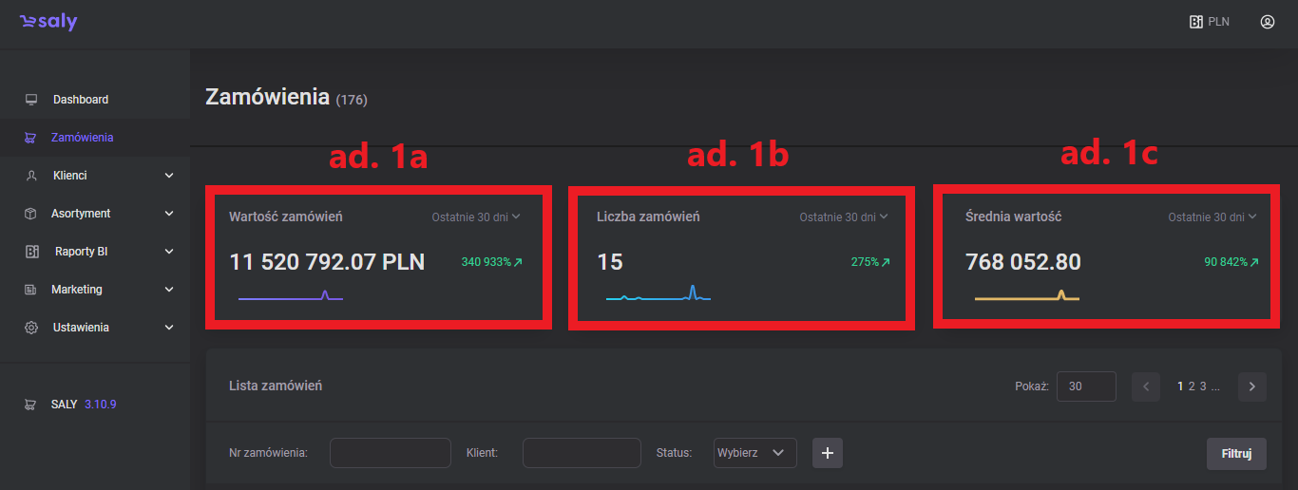1298x490 pixels.
Task: Open period dropdown on Wartość zamówień card
Action: 476,217
